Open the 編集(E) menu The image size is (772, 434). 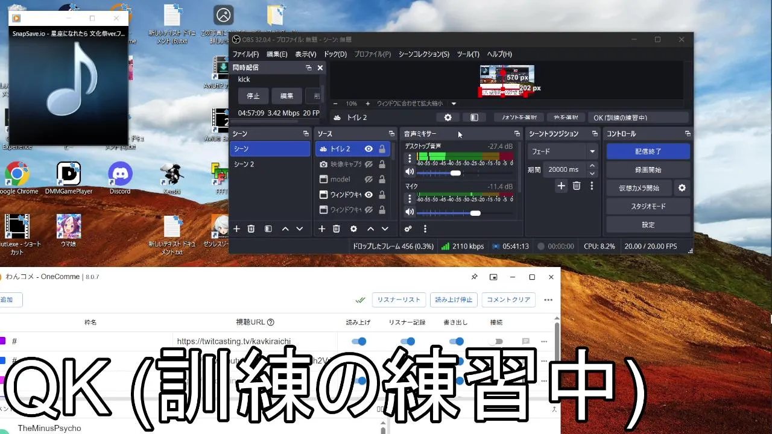tap(277, 54)
